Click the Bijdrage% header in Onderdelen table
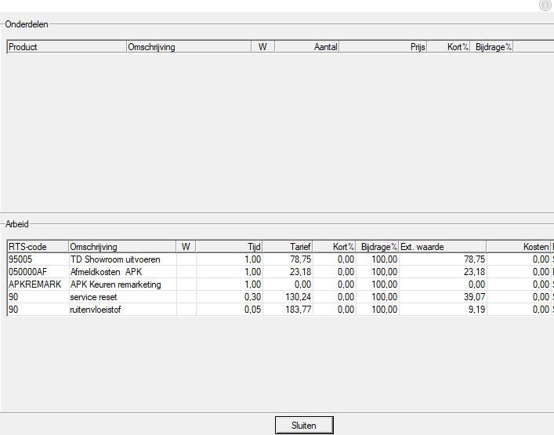 (491, 47)
